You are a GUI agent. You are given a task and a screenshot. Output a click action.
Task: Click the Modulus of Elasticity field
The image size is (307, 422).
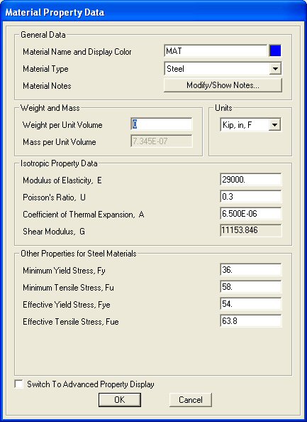click(x=250, y=180)
